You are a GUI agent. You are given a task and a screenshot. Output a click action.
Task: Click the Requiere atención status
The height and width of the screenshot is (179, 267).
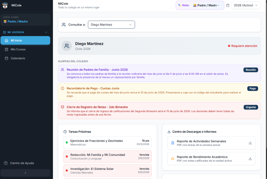click(242, 46)
